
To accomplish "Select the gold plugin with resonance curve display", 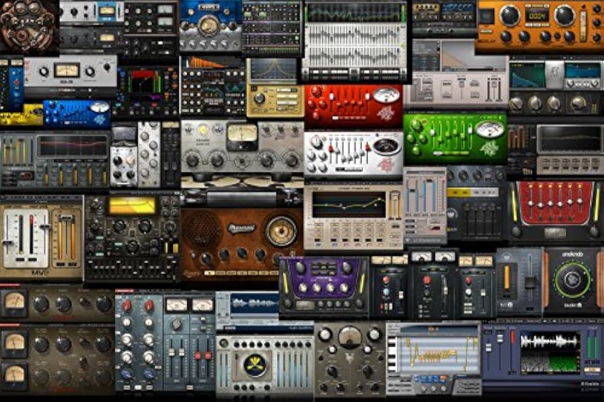I will click(x=275, y=88).
